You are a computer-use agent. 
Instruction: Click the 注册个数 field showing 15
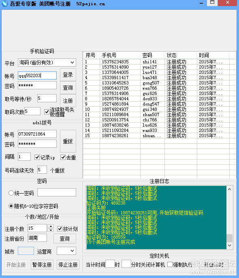pos(37,228)
